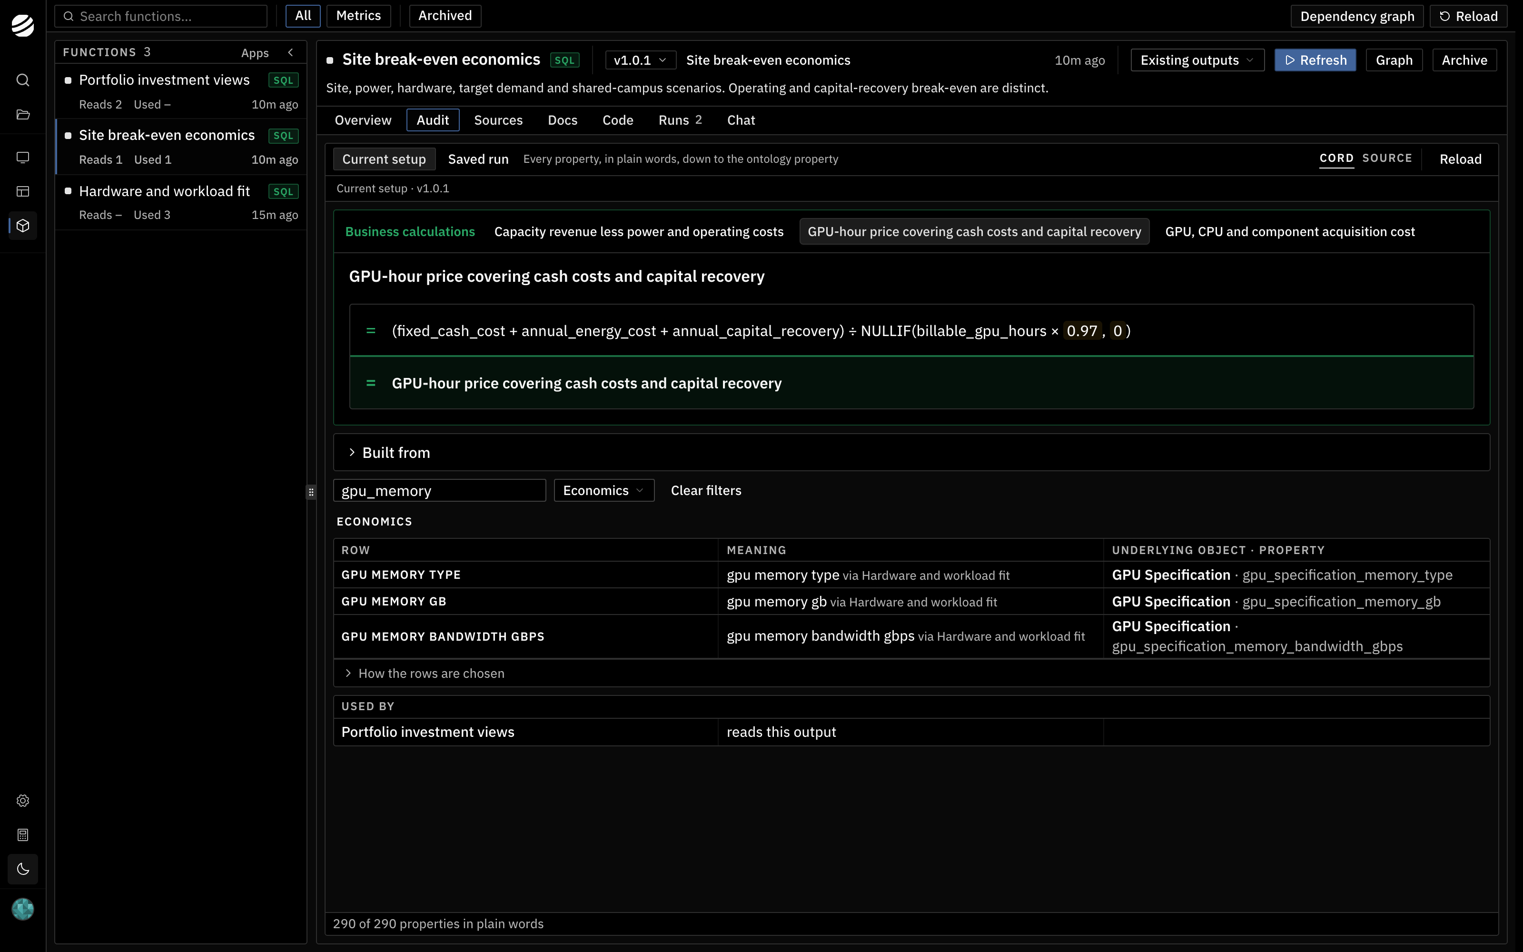Click the SQL badge on Hardware and workload fit
The image size is (1523, 952).
tap(283, 191)
